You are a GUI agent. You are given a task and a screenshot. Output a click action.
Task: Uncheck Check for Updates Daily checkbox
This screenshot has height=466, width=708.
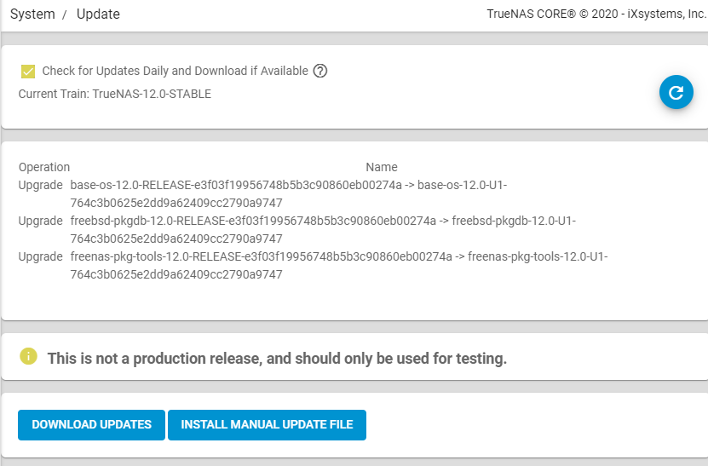coord(28,72)
